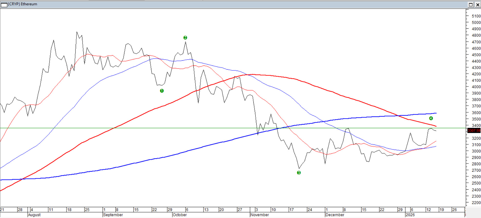This screenshot has height=218, width=481.
Task: Maximize the Ethereum chart window
Action: tap(471, 5)
